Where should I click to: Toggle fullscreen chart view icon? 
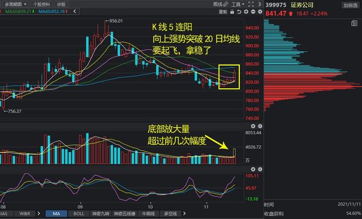pyautogui.click(x=251, y=4)
